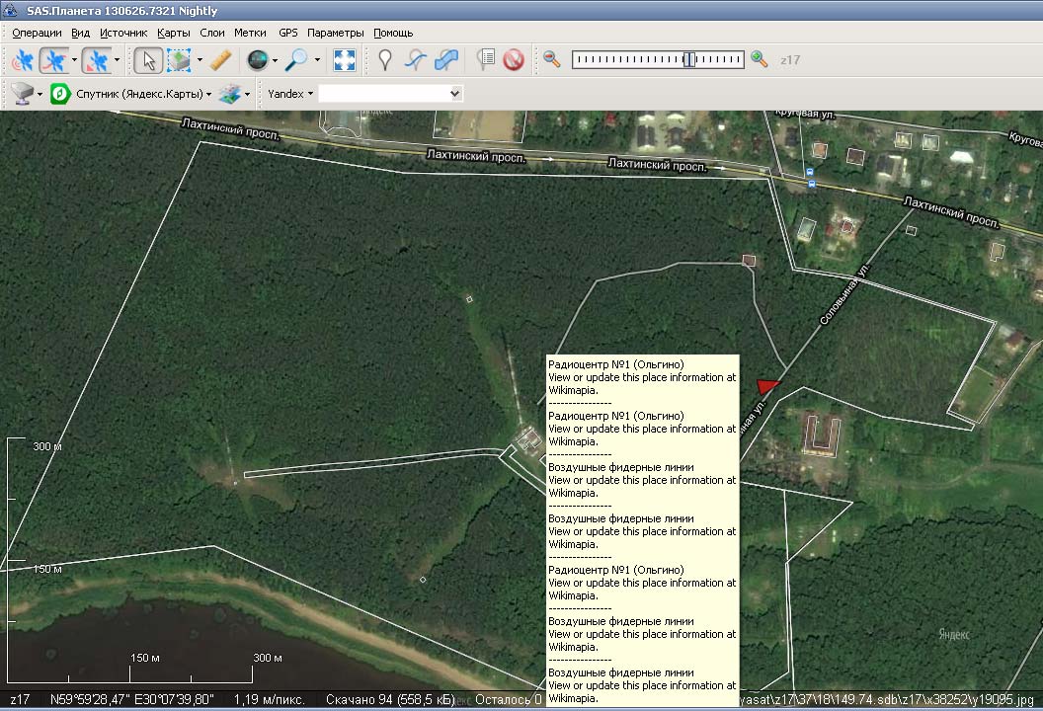Image resolution: width=1043 pixels, height=711 pixels.
Task: Click the zoom in magnifier icon
Action: click(x=759, y=59)
